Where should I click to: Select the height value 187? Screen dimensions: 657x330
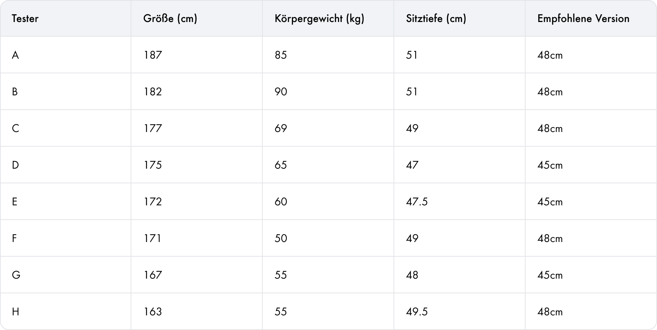153,55
